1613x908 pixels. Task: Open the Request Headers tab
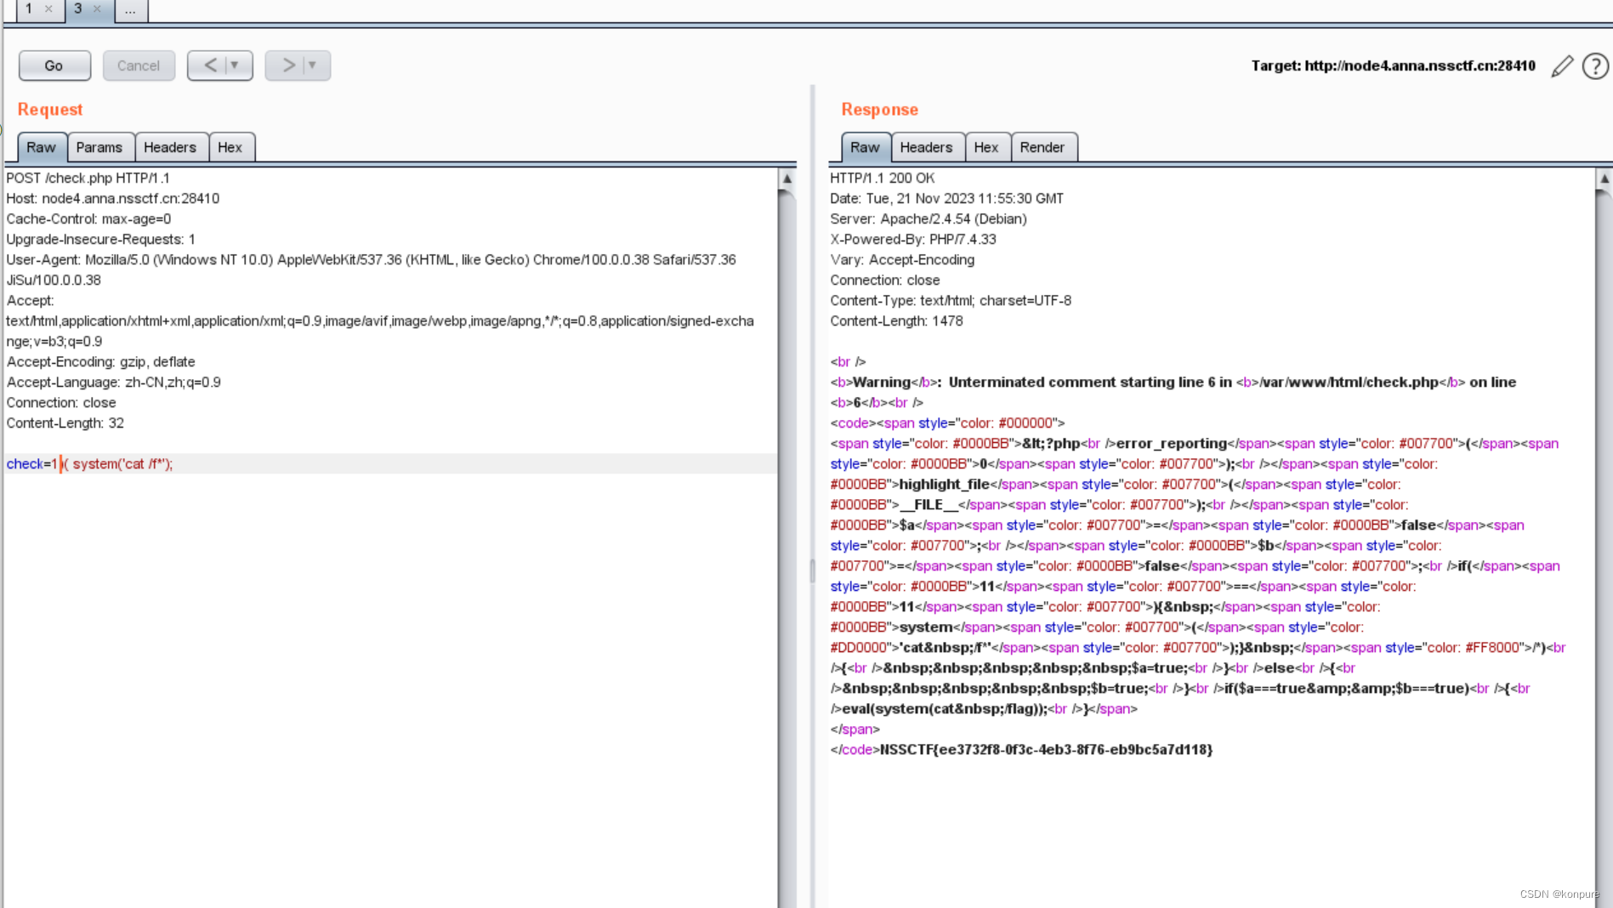click(x=170, y=147)
